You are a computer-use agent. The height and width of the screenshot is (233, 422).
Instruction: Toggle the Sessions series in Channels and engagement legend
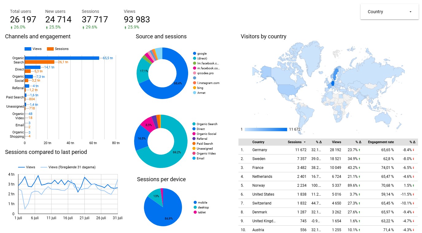pyautogui.click(x=50, y=49)
